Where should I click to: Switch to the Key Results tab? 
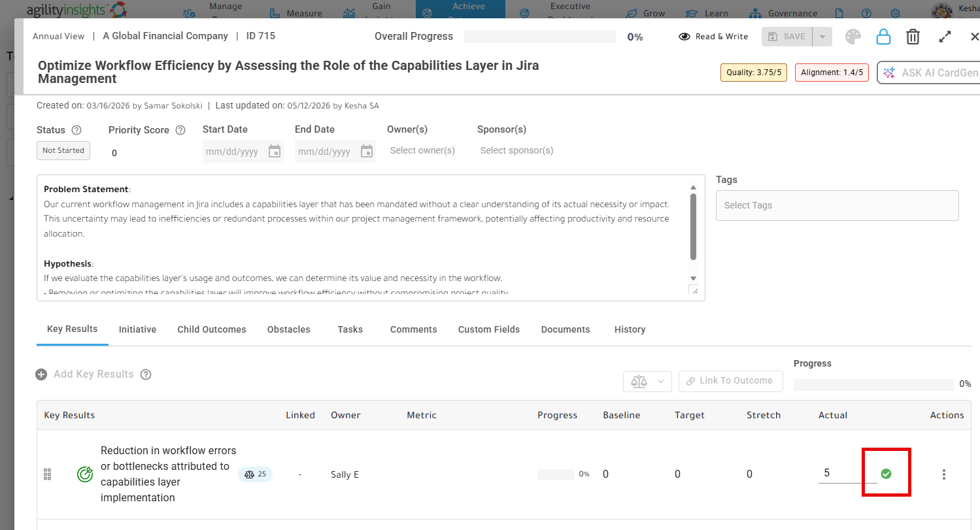[73, 329]
